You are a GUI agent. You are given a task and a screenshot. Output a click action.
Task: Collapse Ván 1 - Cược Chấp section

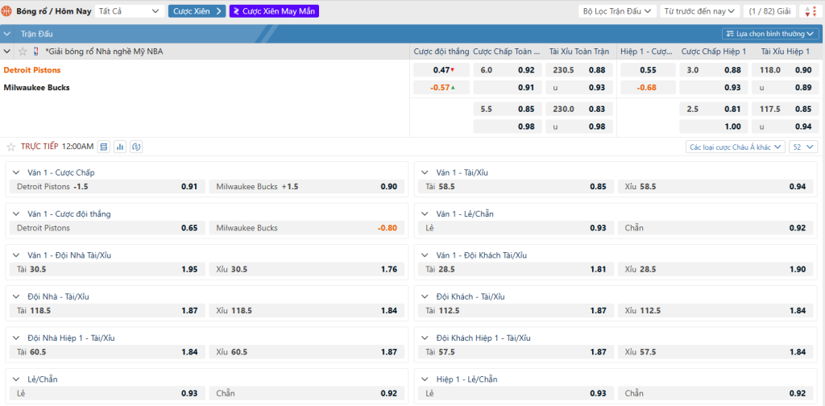(x=18, y=172)
